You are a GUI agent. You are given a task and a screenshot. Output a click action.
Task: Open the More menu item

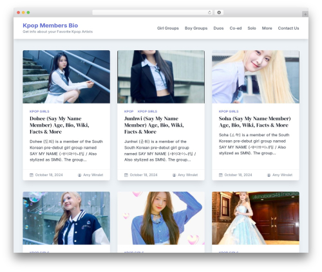(267, 28)
